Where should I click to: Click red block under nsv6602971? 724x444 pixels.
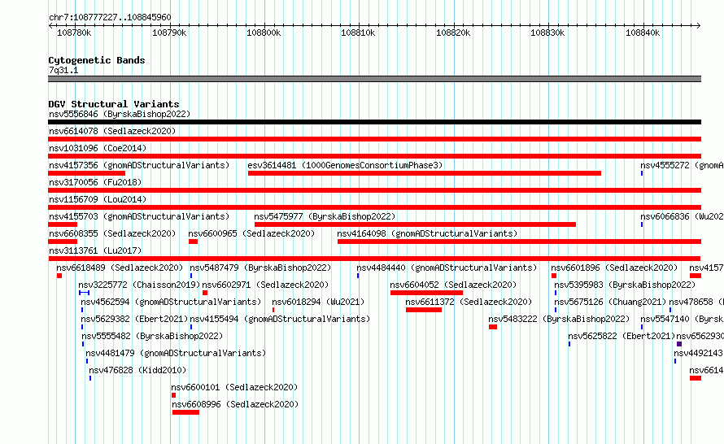(205, 293)
